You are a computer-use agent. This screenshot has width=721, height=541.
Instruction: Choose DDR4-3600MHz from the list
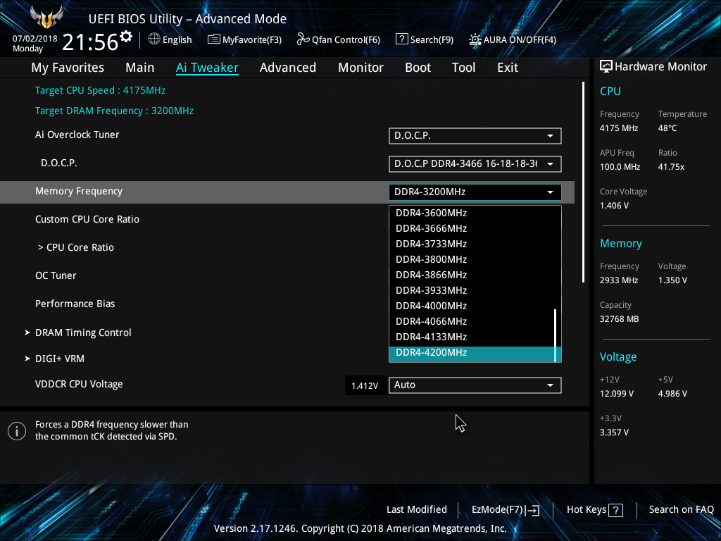472,213
